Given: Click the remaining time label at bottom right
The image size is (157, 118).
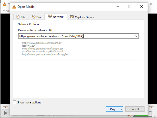Looking at the screenshot, I should pos(152,107).
